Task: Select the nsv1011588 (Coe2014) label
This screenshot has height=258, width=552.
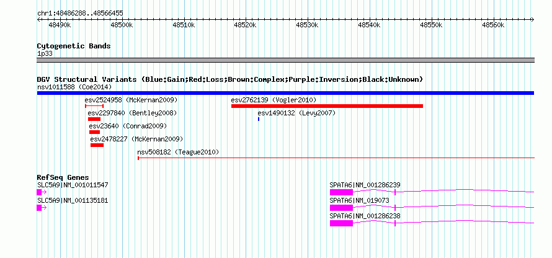Action: [74, 87]
